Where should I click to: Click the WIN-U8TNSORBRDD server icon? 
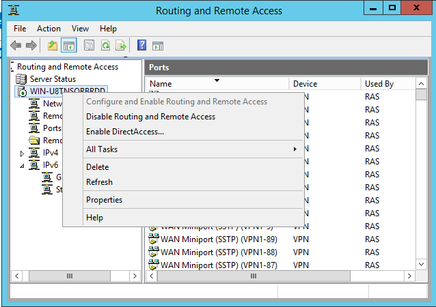tap(22, 91)
